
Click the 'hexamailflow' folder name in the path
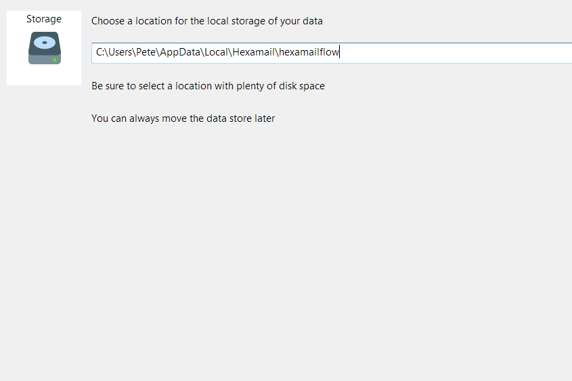coord(309,52)
